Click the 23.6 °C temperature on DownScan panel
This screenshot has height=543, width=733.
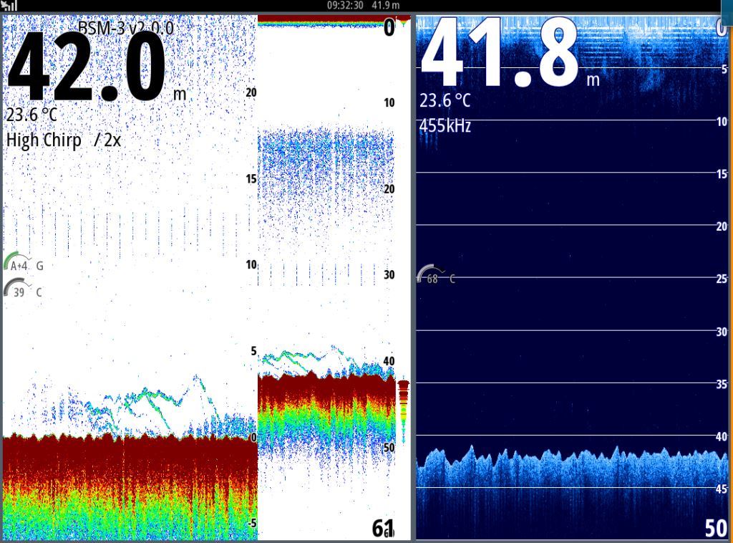(x=445, y=101)
